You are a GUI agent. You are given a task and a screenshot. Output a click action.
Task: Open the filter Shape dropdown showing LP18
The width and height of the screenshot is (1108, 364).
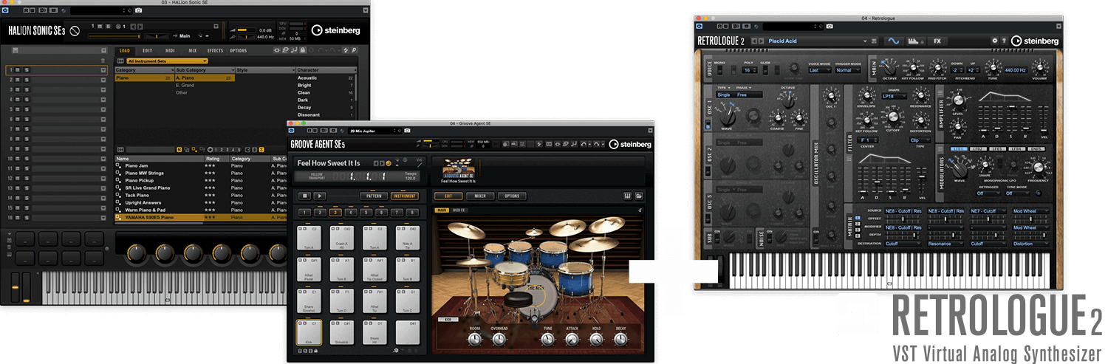pyautogui.click(x=893, y=95)
